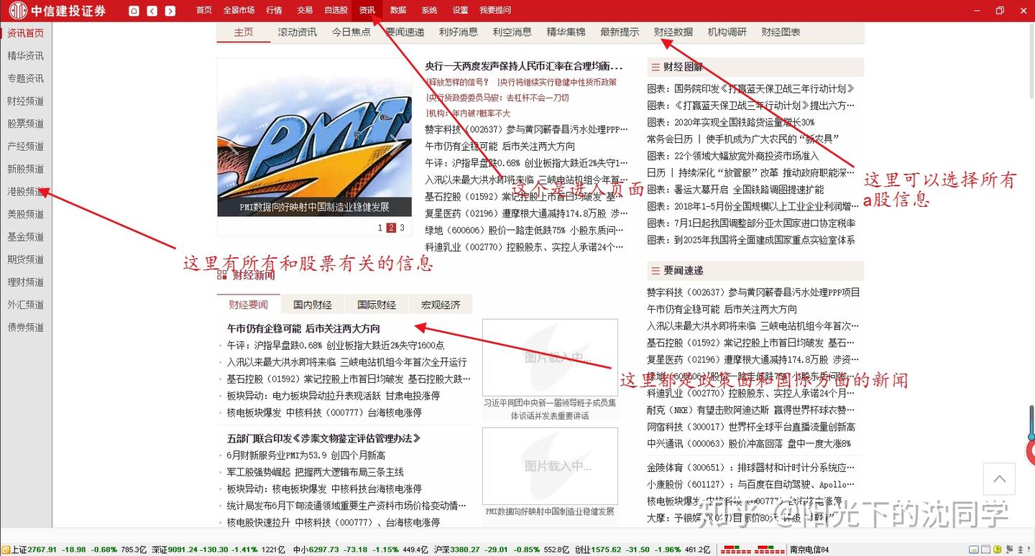This screenshot has height=556, width=1035.
Task: Switch to the 国际财经 tab
Action: point(376,304)
